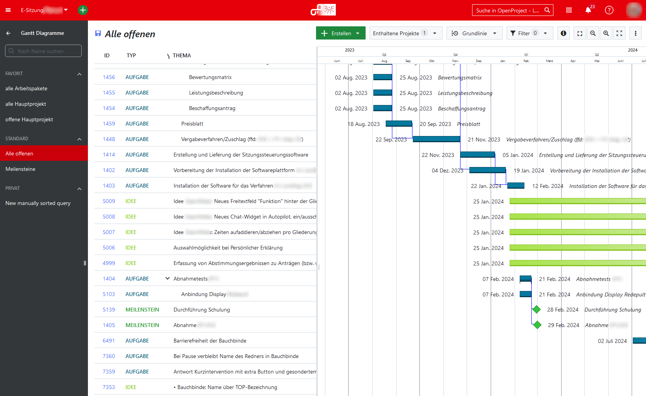This screenshot has height=396, width=646.
Task: Click the Gantt zoom out magnifier
Action: pos(593,33)
